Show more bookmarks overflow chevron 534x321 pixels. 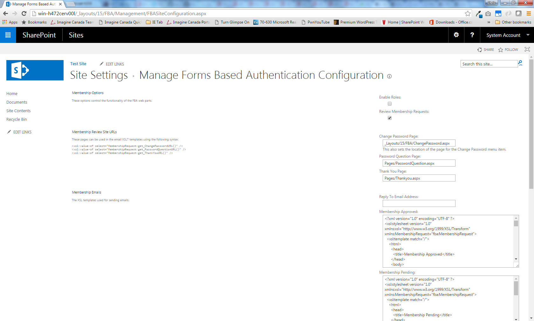(x=489, y=22)
